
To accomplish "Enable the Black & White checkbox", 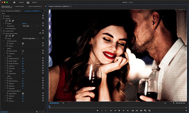I will coord(23,51).
